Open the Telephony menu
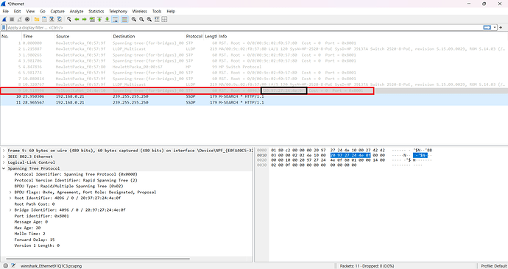The height and width of the screenshot is (269, 508). [x=118, y=11]
